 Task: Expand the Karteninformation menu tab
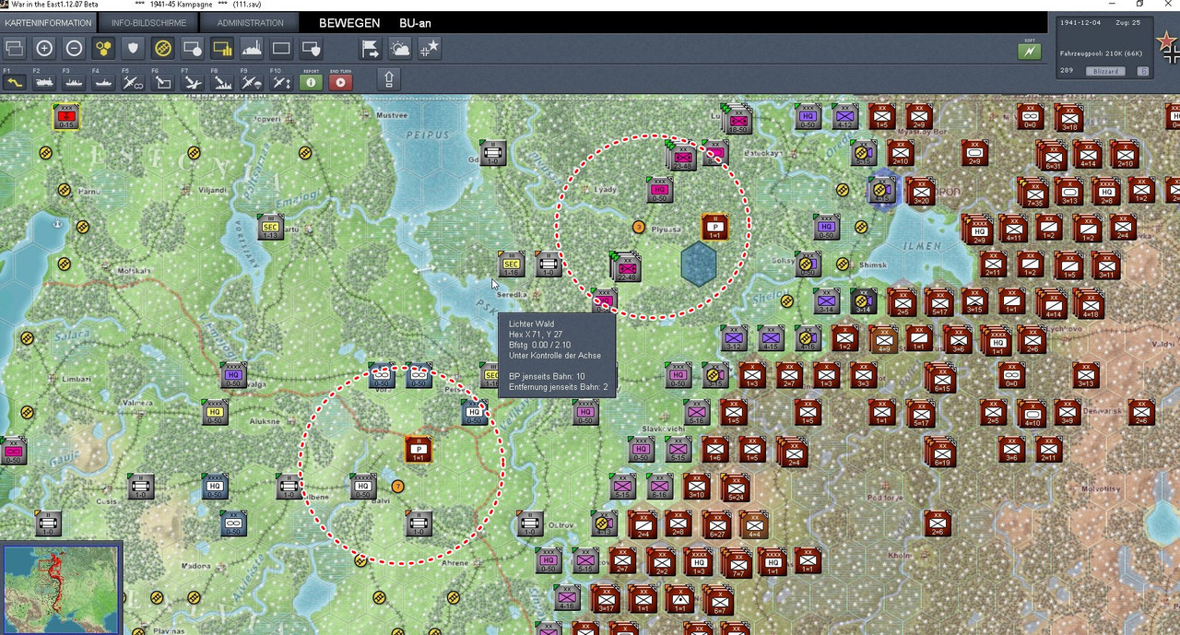pyautogui.click(x=48, y=22)
